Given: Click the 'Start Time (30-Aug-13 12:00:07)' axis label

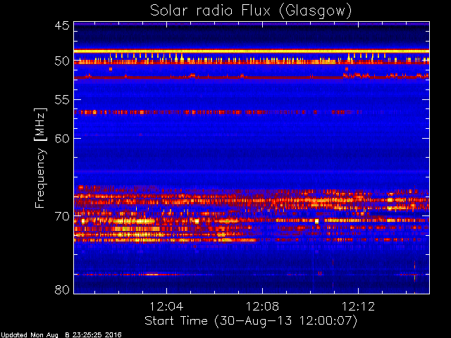Looking at the screenshot, I should click(x=251, y=321).
